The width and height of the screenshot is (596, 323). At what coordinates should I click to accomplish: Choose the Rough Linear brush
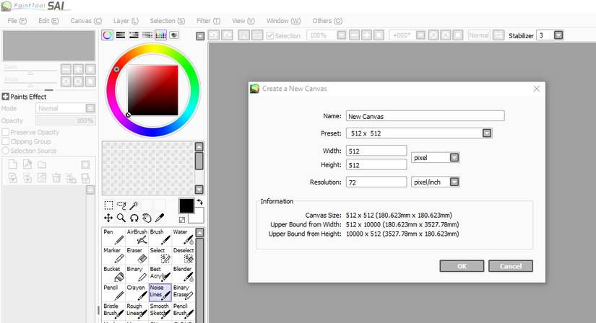click(137, 311)
